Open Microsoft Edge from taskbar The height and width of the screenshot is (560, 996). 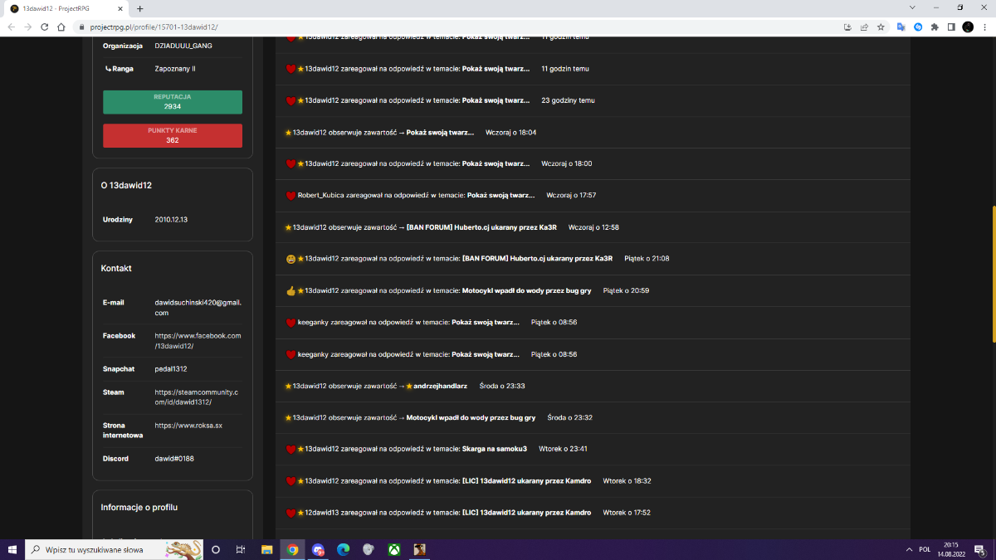344,549
